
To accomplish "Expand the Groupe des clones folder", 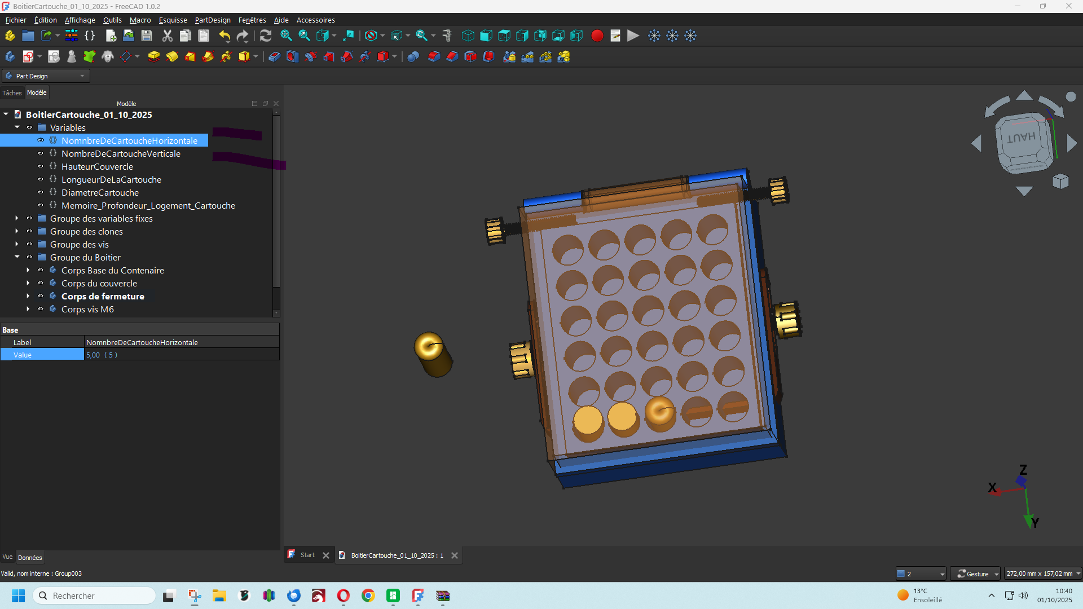I will (x=17, y=231).
